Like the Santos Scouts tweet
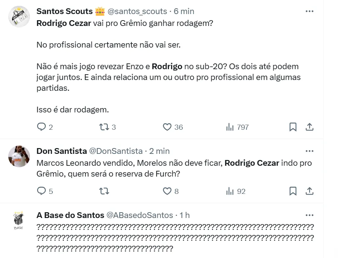This screenshot has width=338, height=258. coord(167,127)
